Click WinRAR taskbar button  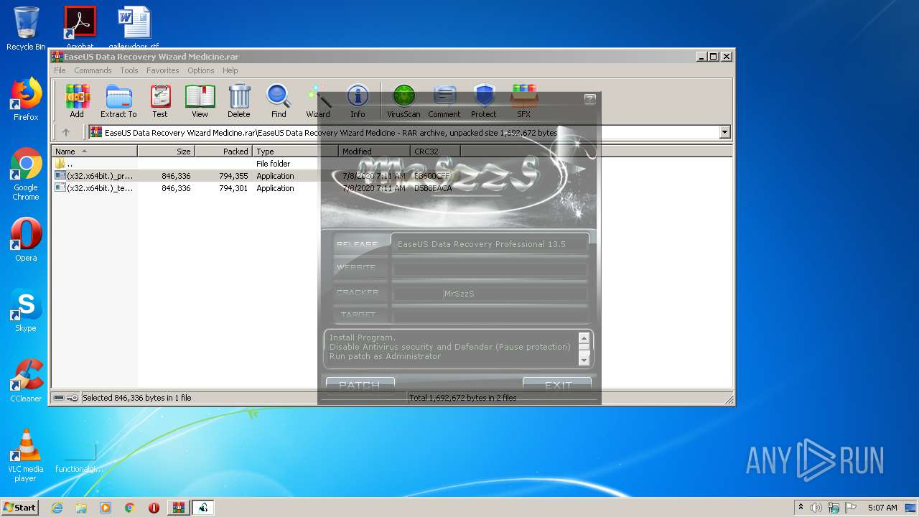(178, 508)
